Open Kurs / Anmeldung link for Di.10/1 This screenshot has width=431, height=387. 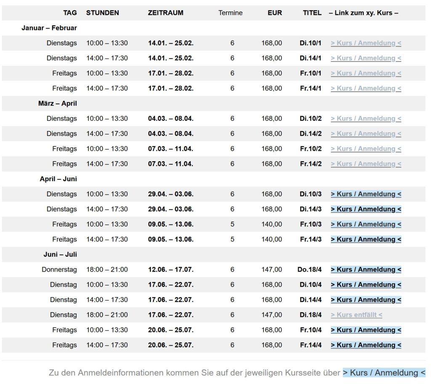pos(366,43)
